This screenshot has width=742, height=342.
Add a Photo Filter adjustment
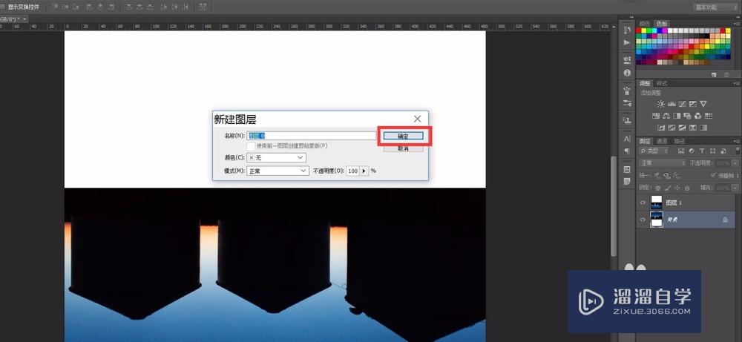click(688, 116)
